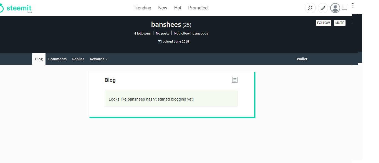
Task: Click the Joined June 2018 text
Action: tap(176, 41)
